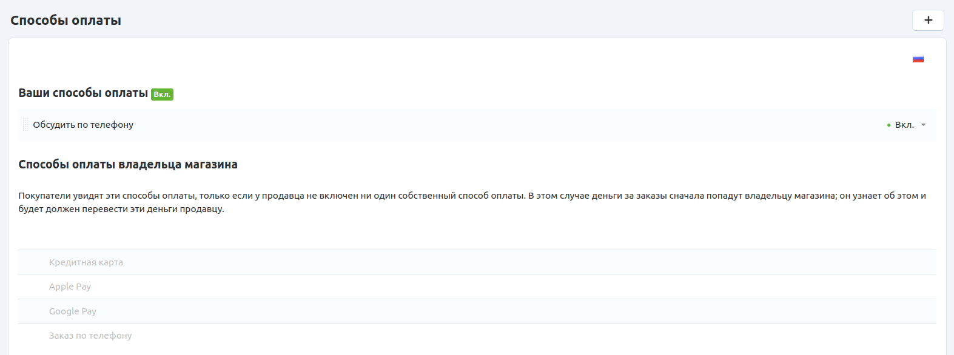954x355 pixels.
Task: Grab the drag handle beside Обсудить по телефону
Action: click(25, 125)
